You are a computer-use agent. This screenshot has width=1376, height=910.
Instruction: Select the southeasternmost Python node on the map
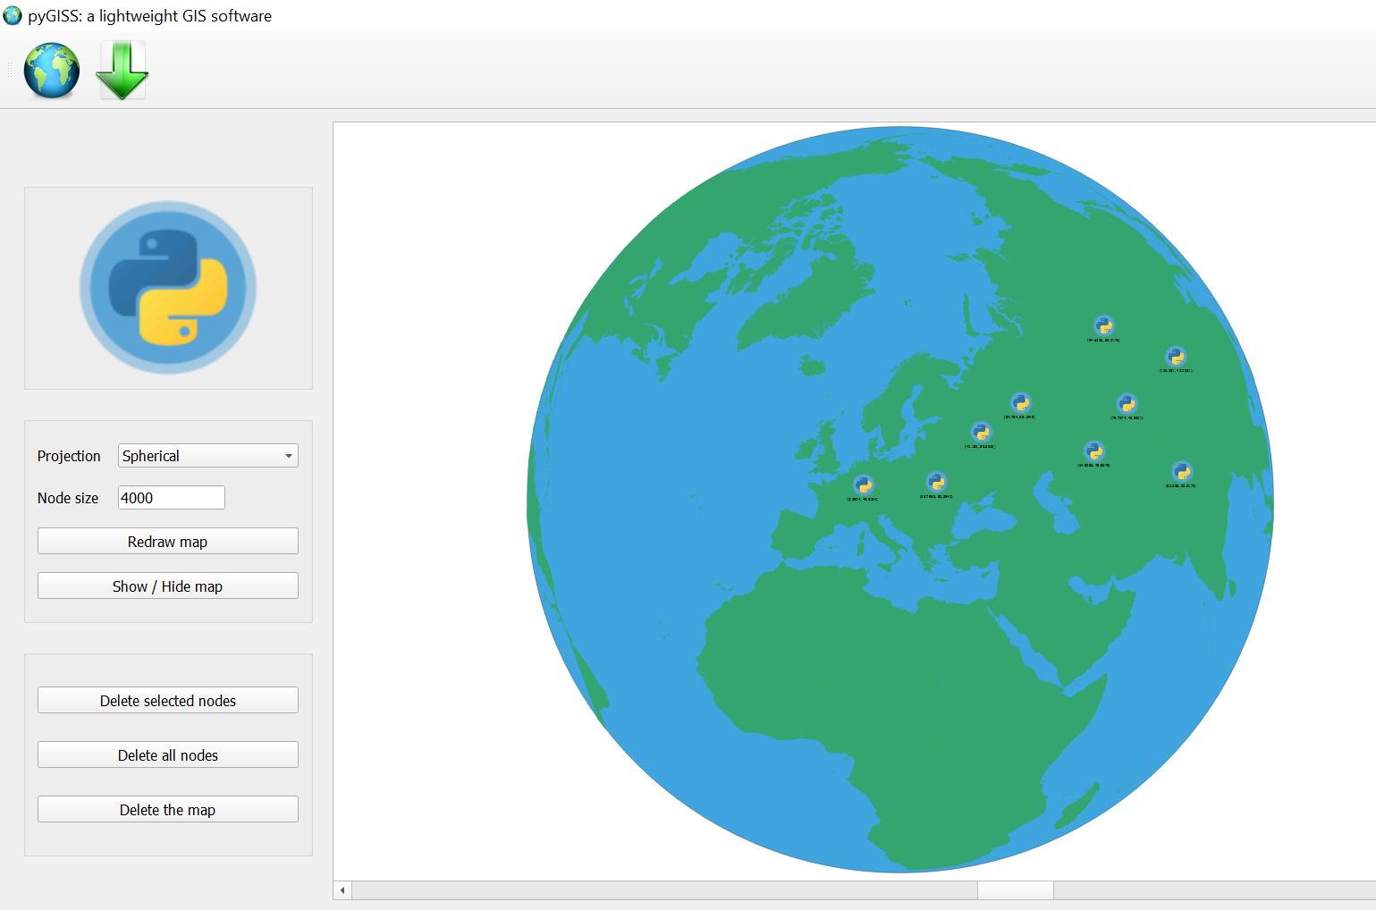click(x=1181, y=471)
